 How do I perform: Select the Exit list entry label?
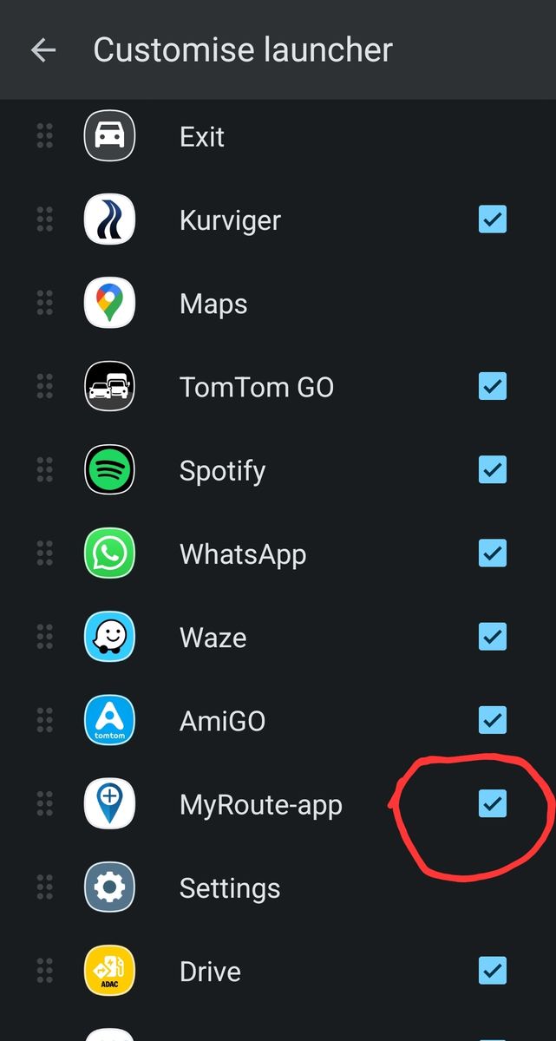coord(202,137)
